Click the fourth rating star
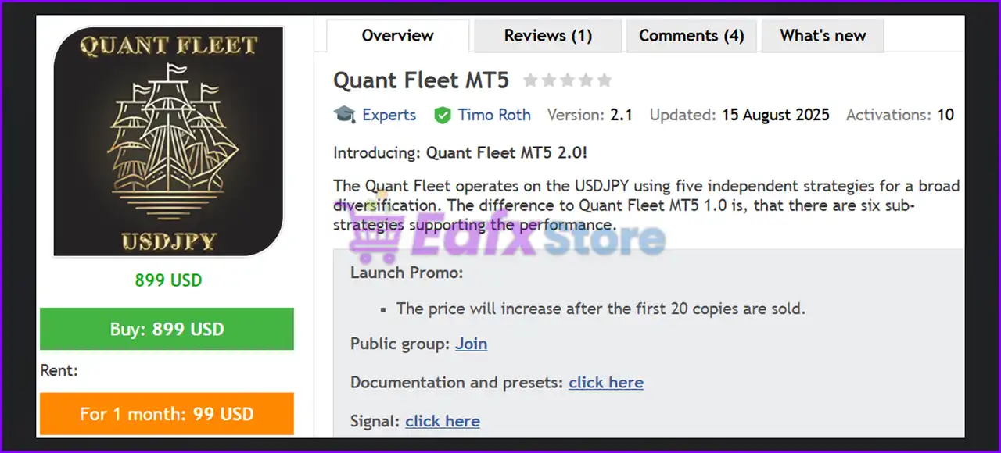 point(585,80)
